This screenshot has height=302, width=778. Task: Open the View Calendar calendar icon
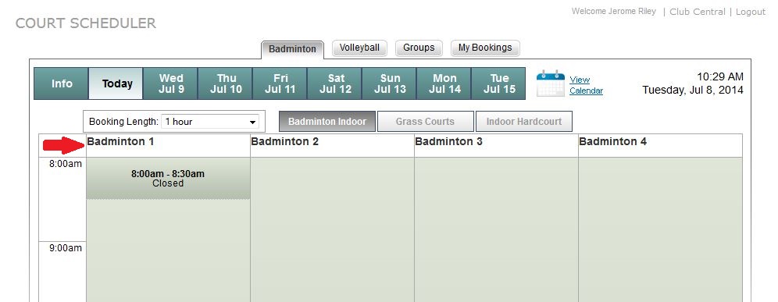(551, 83)
